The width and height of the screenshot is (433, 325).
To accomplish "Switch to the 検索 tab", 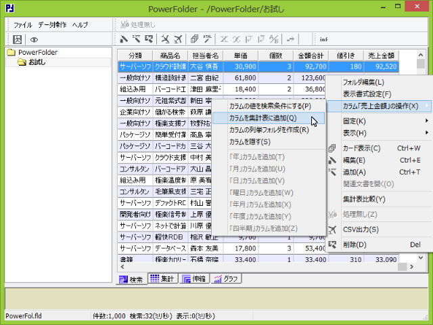I will [x=131, y=280].
